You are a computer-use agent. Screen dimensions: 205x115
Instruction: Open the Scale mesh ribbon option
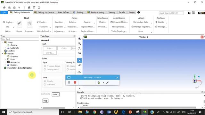click(42, 22)
